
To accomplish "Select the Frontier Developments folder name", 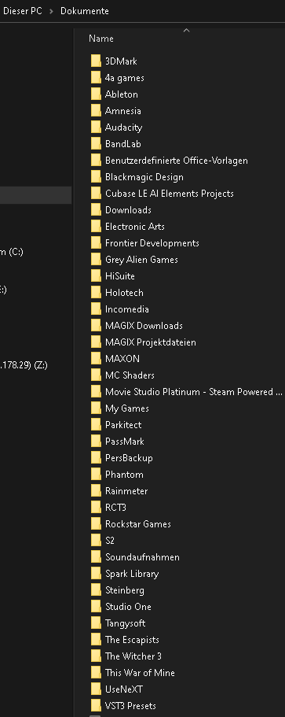I will [152, 243].
